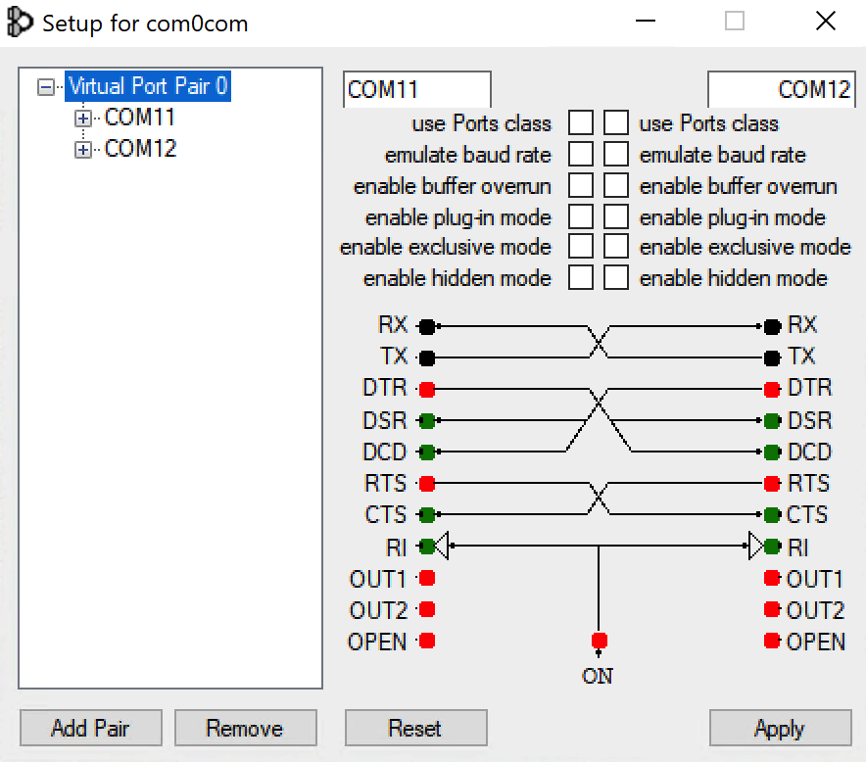Apply the port configuration changes
Image resolution: width=866 pixels, height=762 pixels.
[x=781, y=728]
